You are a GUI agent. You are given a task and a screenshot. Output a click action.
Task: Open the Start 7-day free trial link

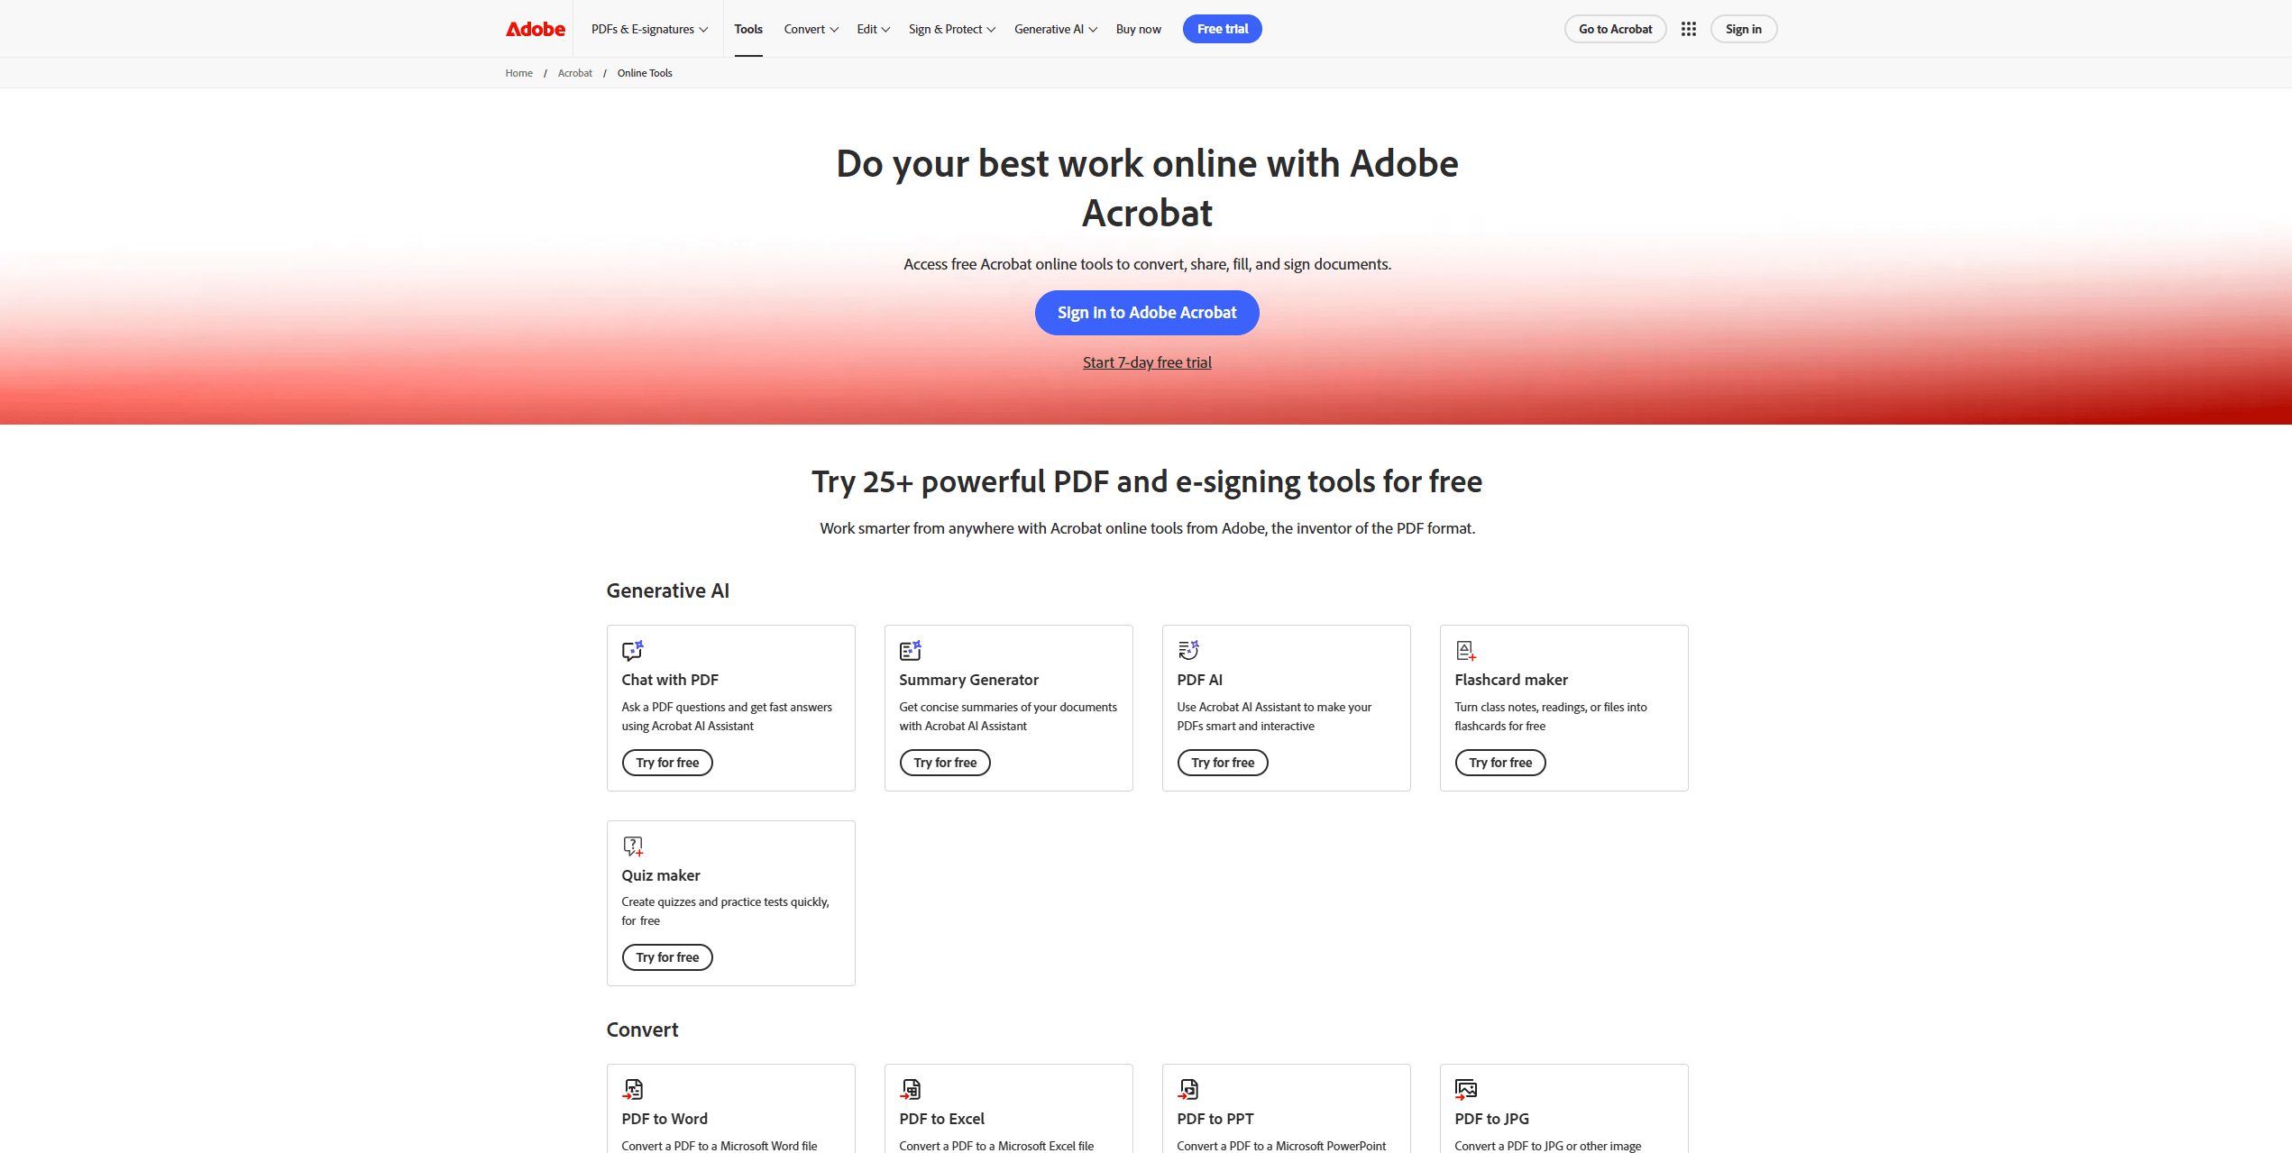click(x=1146, y=362)
